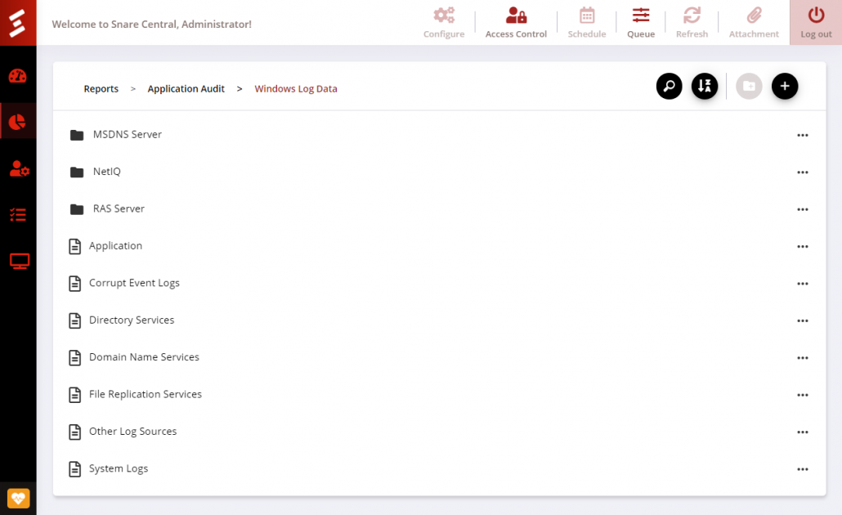Open Access Control in the toolbar
Screen dimensions: 842x515
tap(516, 23)
